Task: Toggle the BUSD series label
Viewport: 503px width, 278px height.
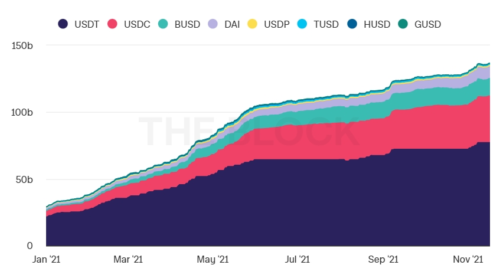Action: tap(187, 24)
